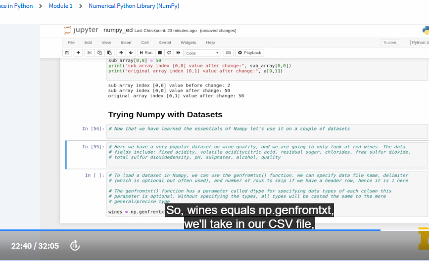
Task: Open the cell type Code dropdown
Action: pyautogui.click(x=202, y=53)
